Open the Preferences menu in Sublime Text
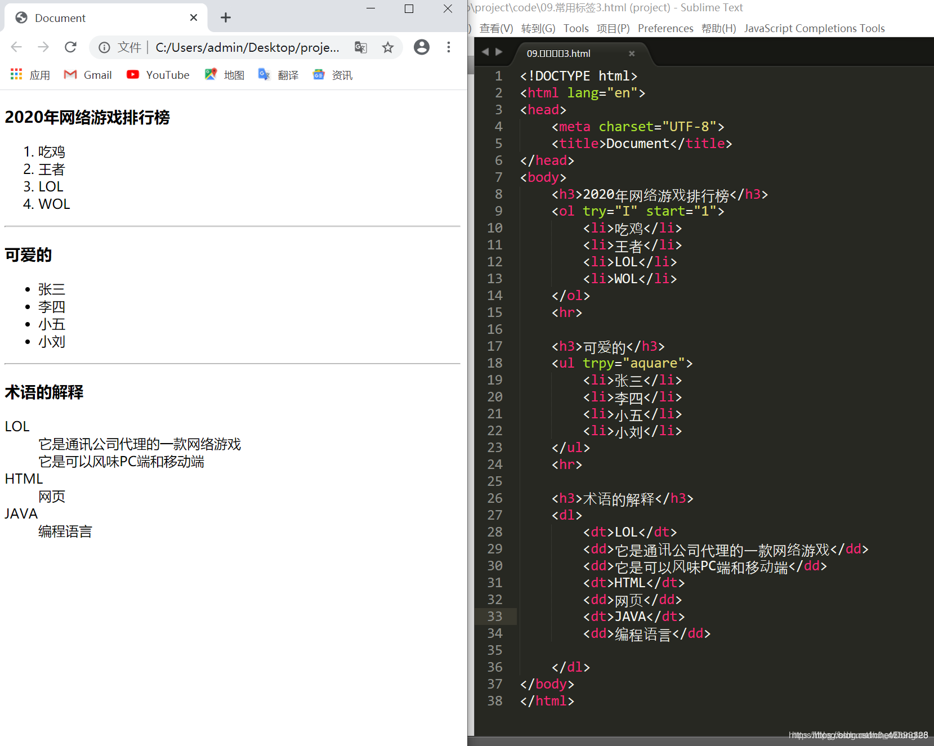This screenshot has height=746, width=934. [x=665, y=28]
